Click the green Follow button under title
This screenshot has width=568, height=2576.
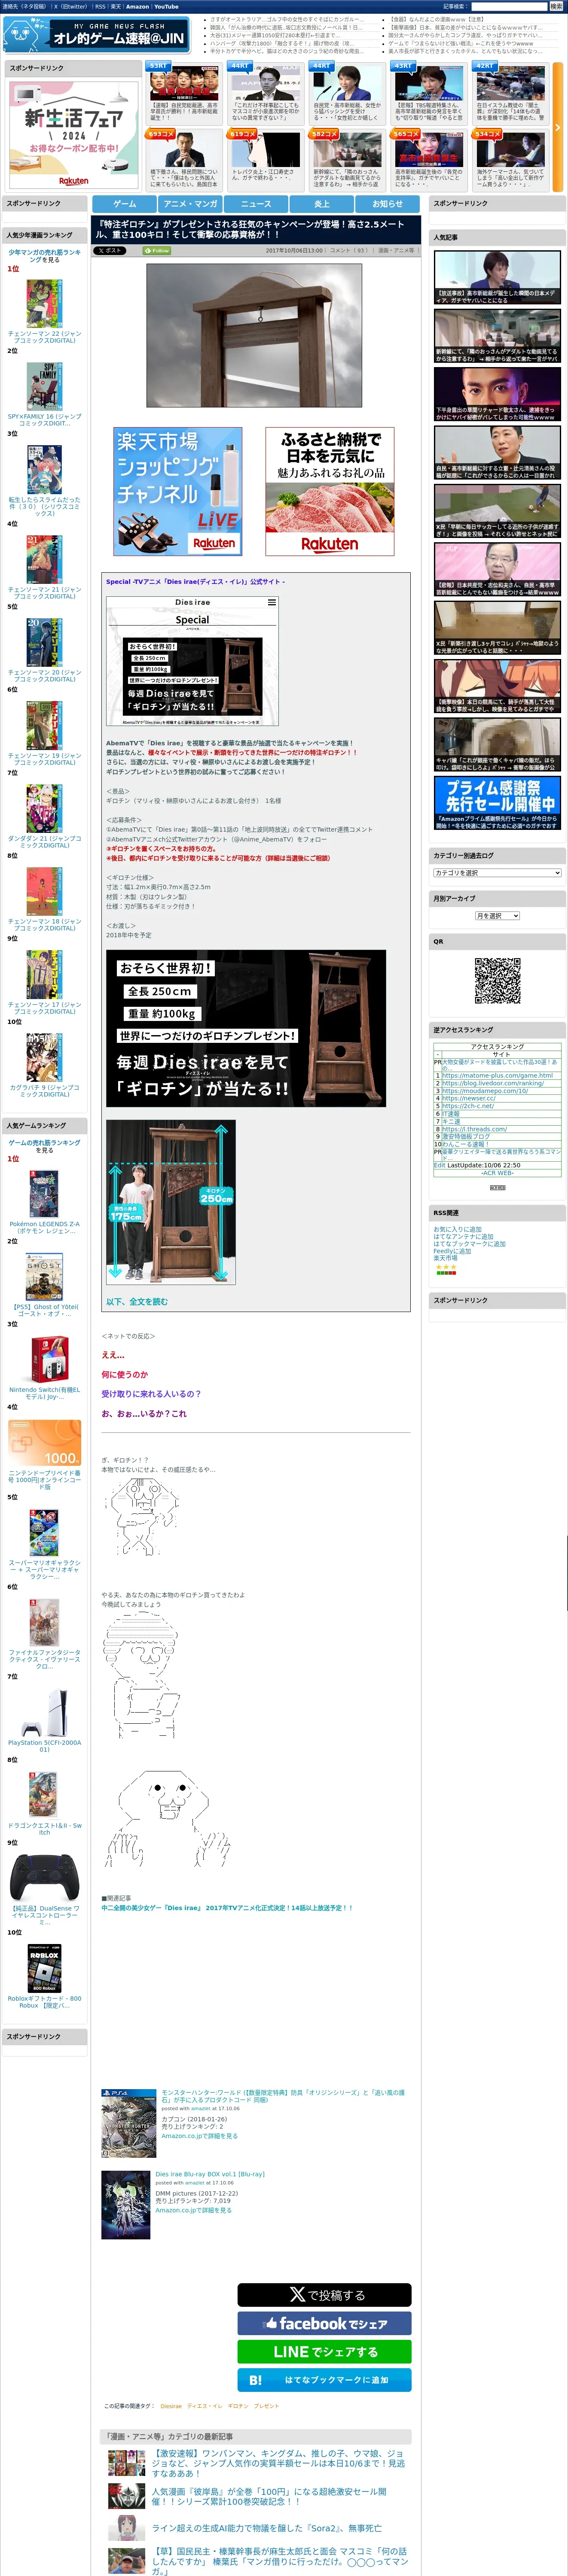(x=157, y=251)
